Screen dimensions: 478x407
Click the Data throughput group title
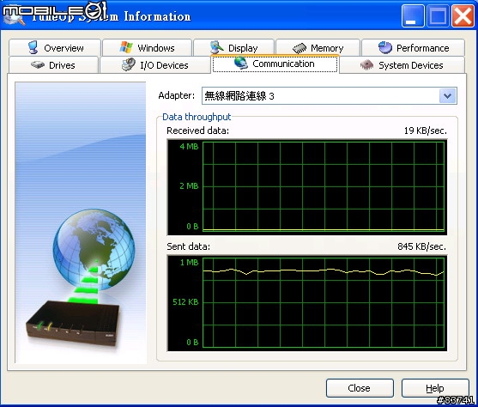(x=197, y=117)
